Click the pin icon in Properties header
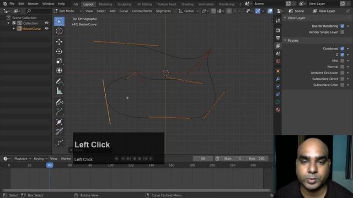Viewport: 353px width, 198px height. 348,11
